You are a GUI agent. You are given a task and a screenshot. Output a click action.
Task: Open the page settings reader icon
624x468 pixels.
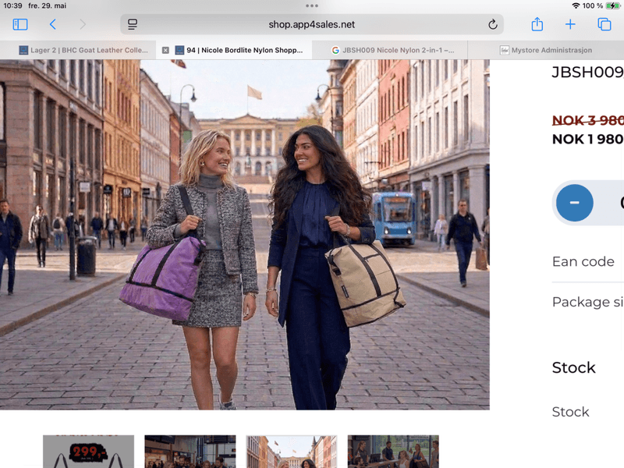(133, 25)
